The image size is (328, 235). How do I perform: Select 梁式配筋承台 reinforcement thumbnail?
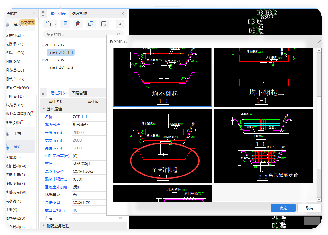pyautogui.click(x=263, y=146)
